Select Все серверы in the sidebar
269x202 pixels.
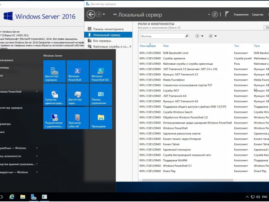coord(108,40)
